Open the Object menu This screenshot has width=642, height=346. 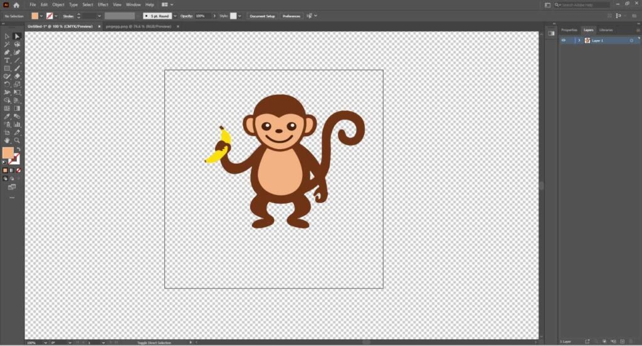click(58, 5)
